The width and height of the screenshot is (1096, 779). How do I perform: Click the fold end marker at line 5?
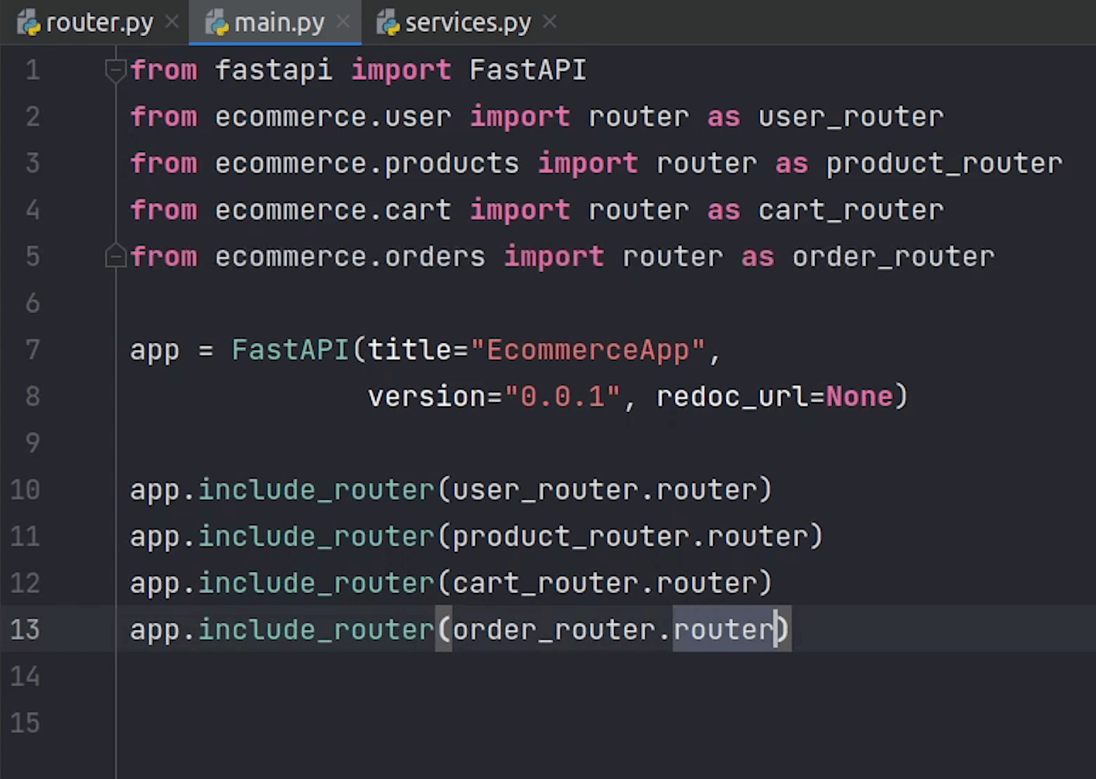point(115,256)
